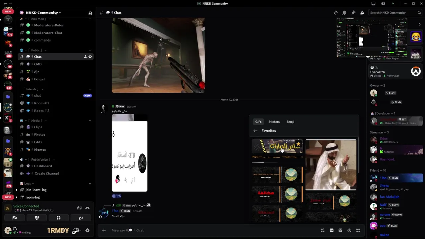Image resolution: width=425 pixels, height=239 pixels.
Task: Open the Help question mark icon
Action: coord(383,4)
